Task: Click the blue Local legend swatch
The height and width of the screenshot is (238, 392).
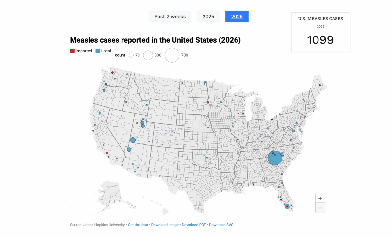Action: [98, 51]
